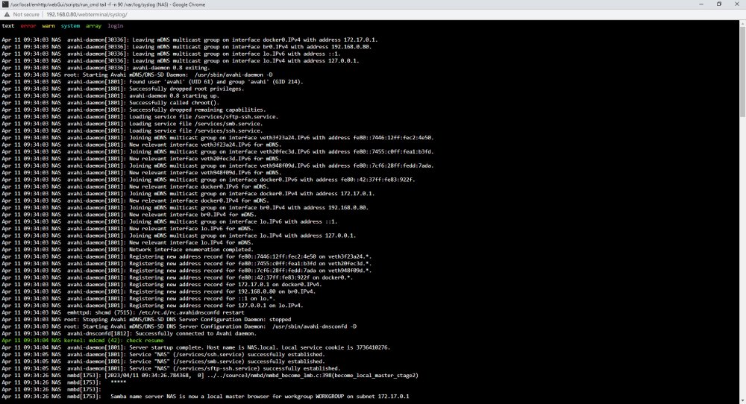Click the line 'Service "NAS" (/services/sftp-ssh.service) successfully established.'

[x=172, y=368]
